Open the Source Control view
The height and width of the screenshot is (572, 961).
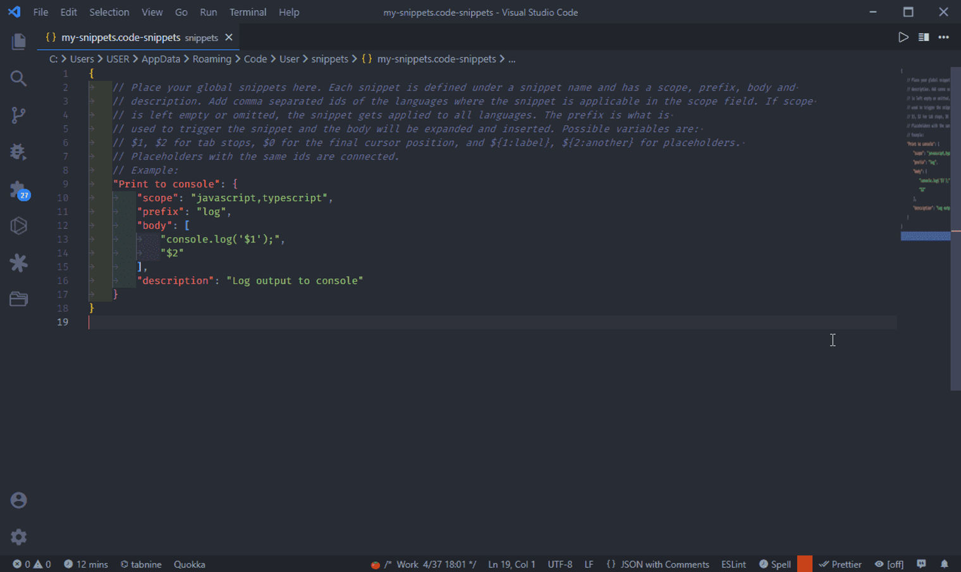(x=18, y=115)
